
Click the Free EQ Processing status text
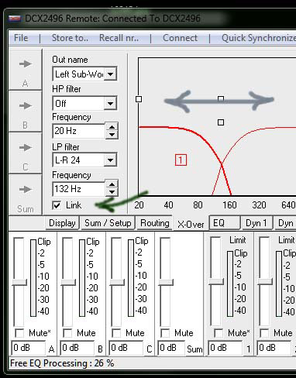point(62,363)
